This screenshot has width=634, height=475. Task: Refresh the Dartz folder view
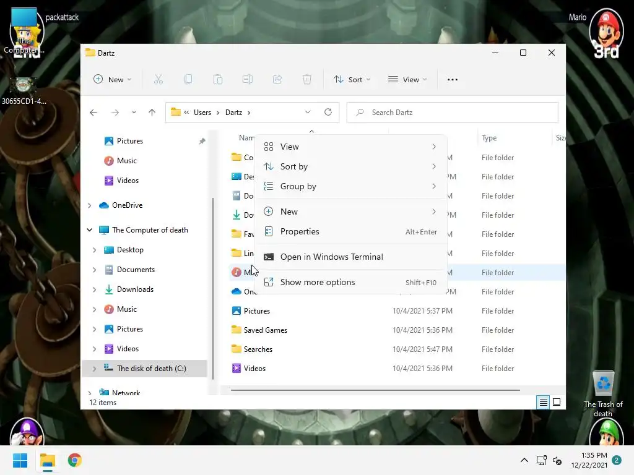tap(328, 112)
